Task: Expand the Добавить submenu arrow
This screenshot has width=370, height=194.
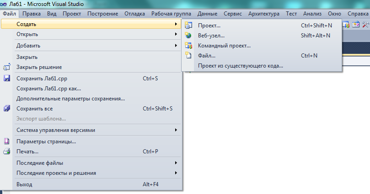Action: [176, 46]
